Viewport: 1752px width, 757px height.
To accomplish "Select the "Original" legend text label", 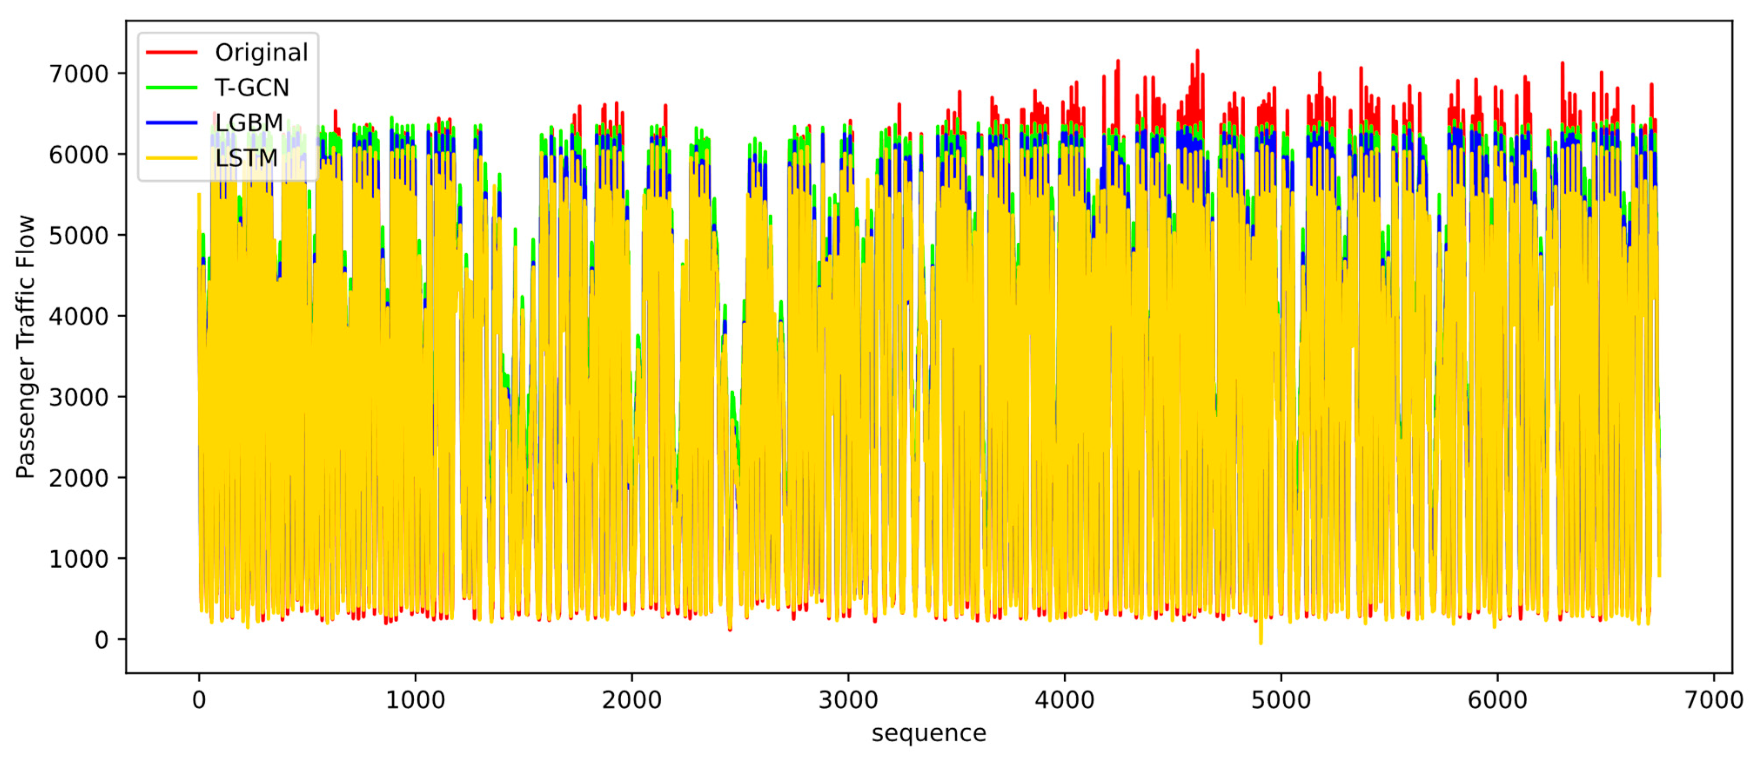I will tap(261, 52).
